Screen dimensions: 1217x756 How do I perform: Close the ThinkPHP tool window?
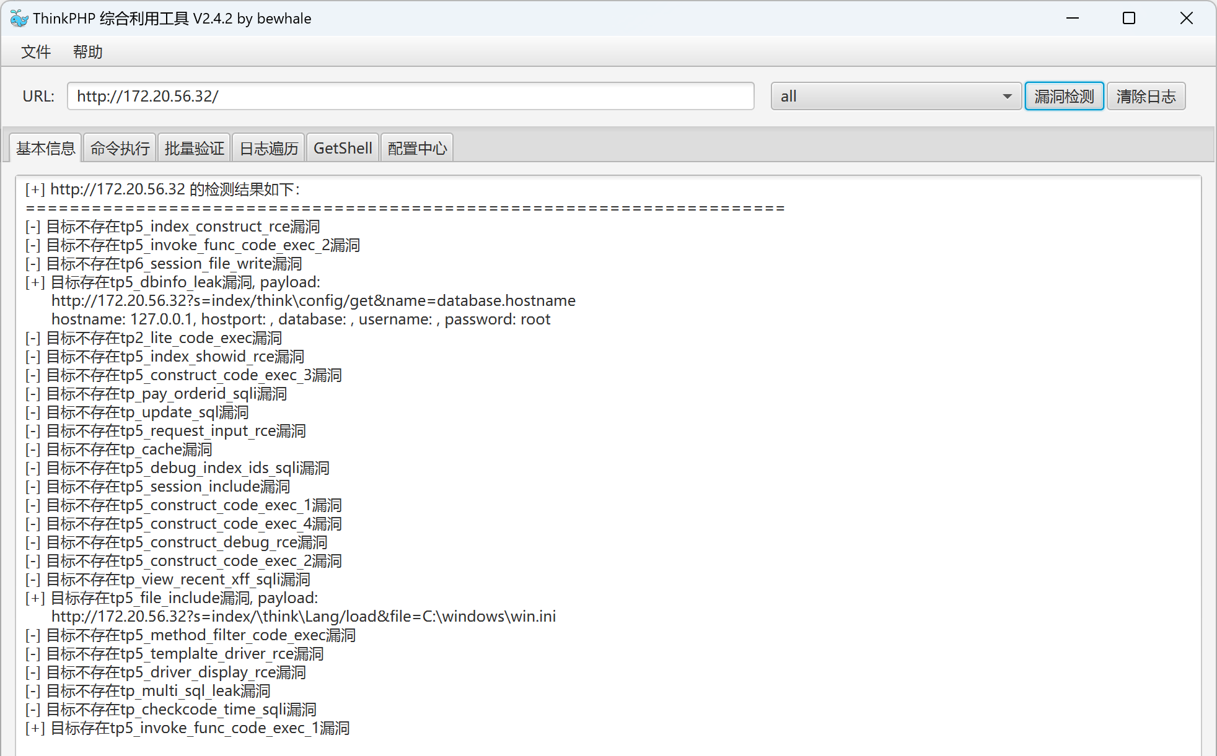[x=1186, y=19]
